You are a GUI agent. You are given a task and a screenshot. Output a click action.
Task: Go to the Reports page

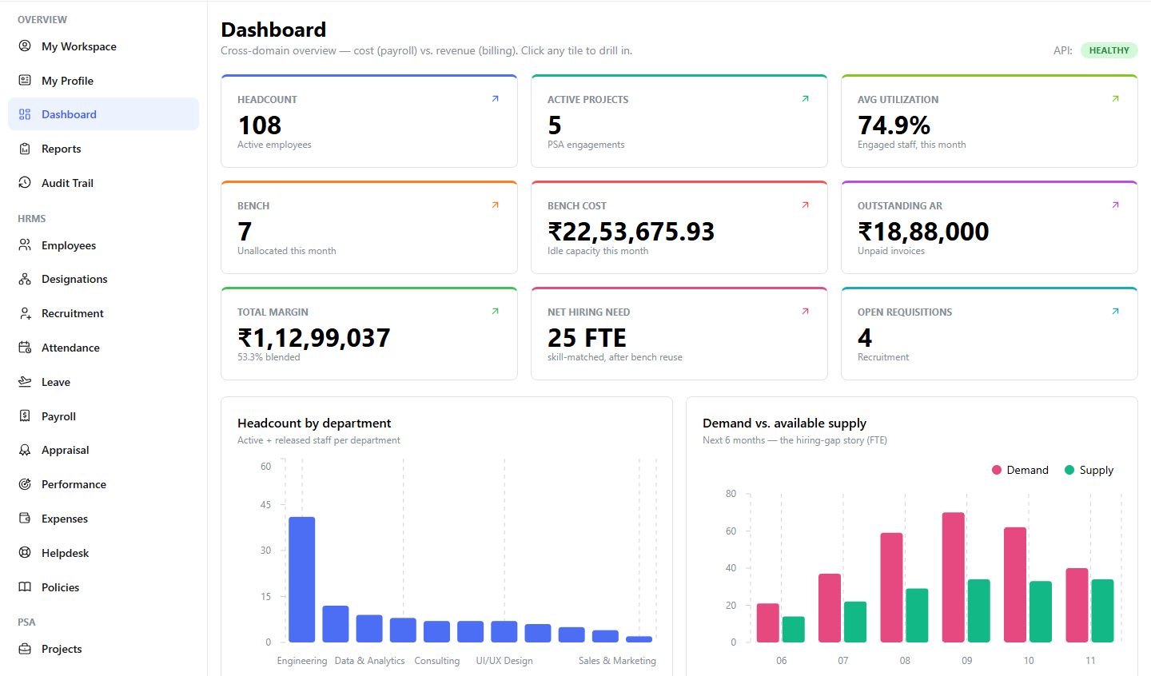click(103, 149)
